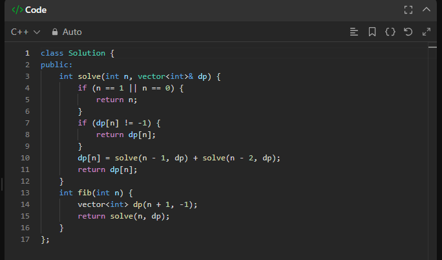Image resolution: width=442 pixels, height=260 pixels.
Task: Click vector<int>& in the solve signature
Action: (x=165, y=76)
